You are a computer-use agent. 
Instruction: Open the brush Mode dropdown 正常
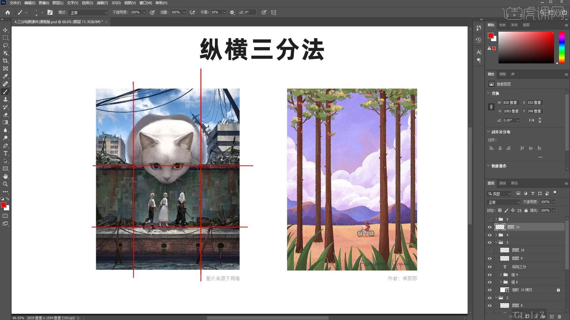[x=88, y=12]
